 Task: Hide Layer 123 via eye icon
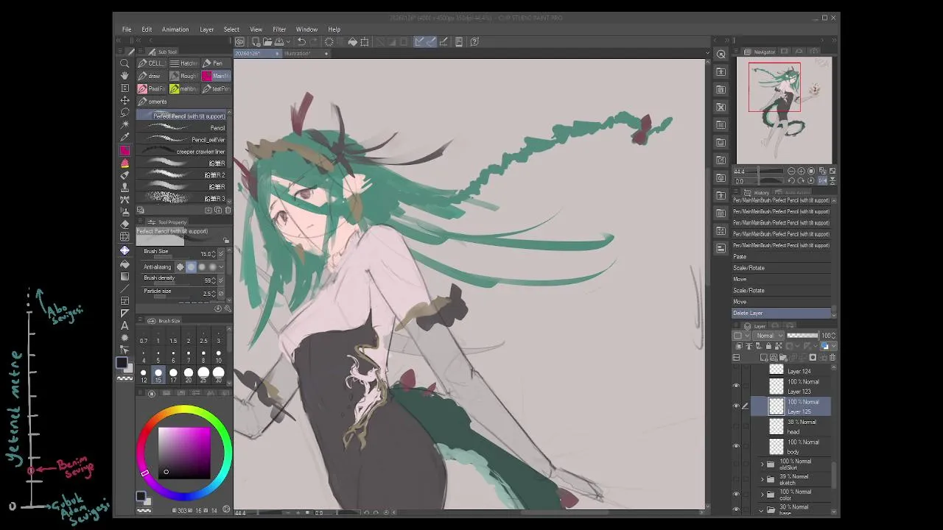(736, 386)
